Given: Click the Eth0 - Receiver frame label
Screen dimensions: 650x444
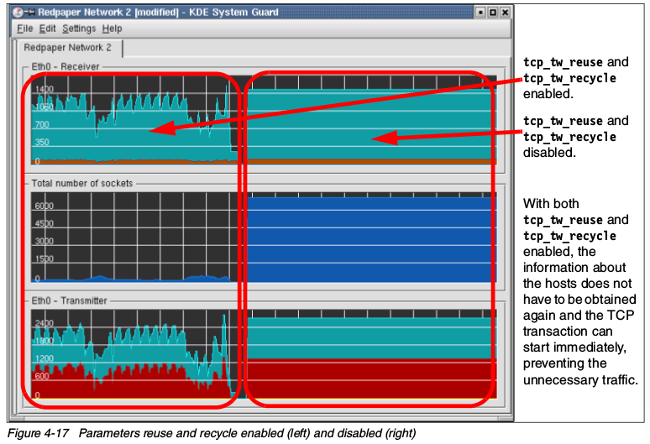Looking at the screenshot, I should (x=65, y=65).
